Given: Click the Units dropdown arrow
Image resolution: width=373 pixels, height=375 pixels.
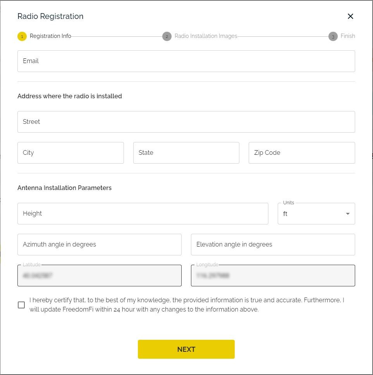Looking at the screenshot, I should (347, 214).
